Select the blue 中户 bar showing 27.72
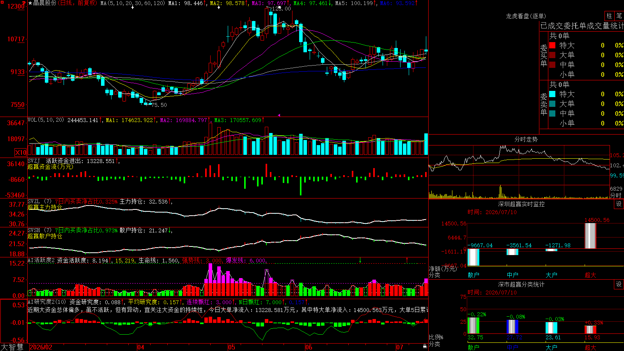624x351 pixels. [x=512, y=327]
